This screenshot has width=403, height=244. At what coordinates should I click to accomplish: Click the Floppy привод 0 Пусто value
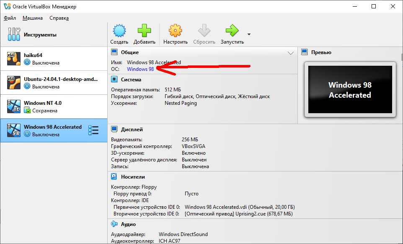click(192, 194)
